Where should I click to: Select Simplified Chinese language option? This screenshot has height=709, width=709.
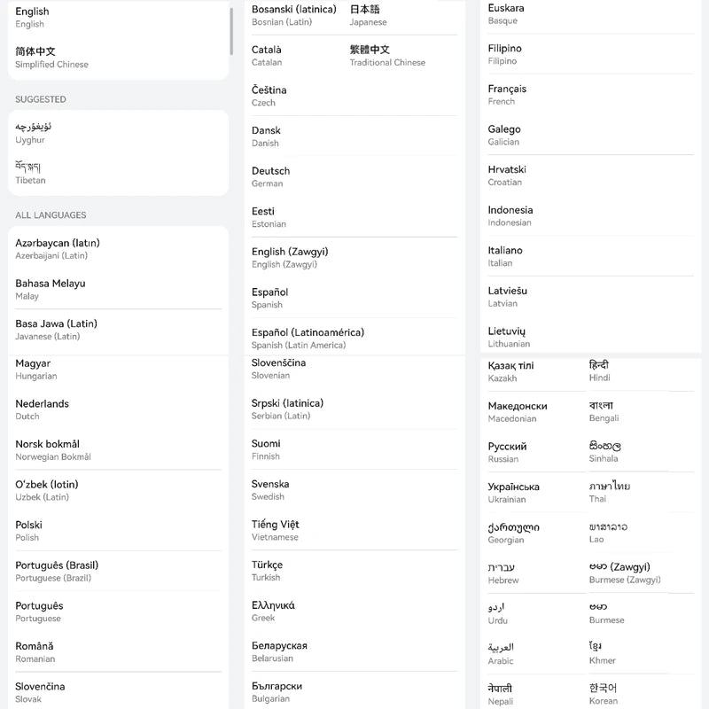[x=53, y=58]
